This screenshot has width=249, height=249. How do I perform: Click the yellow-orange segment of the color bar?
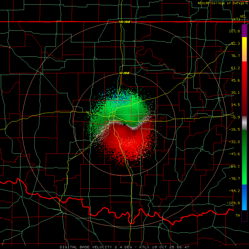[x=244, y=49]
